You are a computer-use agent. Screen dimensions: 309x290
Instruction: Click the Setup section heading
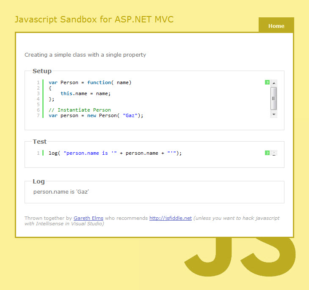click(42, 71)
